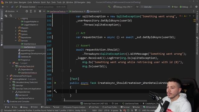Click the Search everywhere field

[x=52, y=7]
